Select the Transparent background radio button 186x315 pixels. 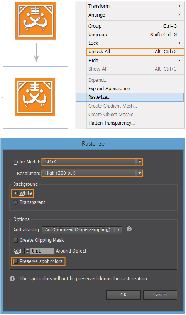(x=15, y=202)
